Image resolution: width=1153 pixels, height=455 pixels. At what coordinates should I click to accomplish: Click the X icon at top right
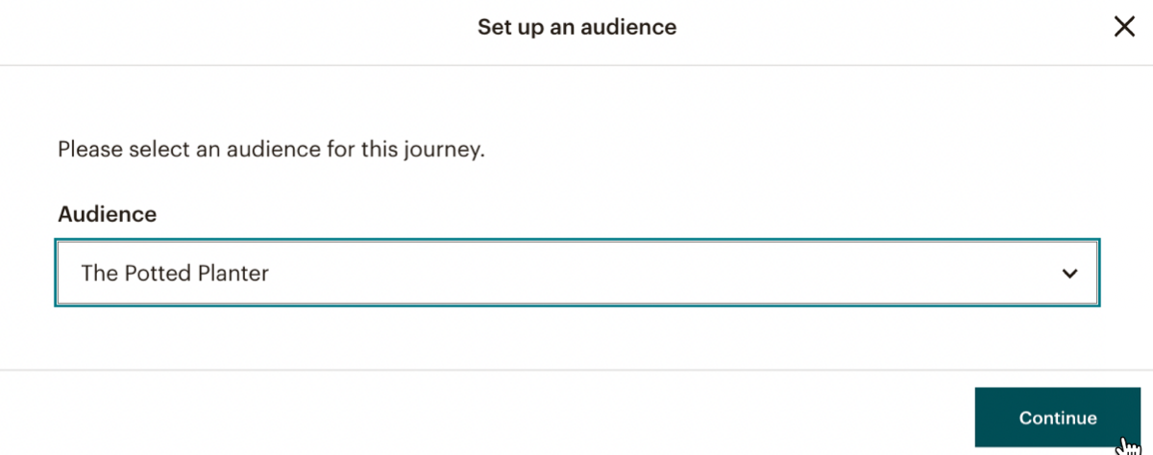click(1123, 27)
